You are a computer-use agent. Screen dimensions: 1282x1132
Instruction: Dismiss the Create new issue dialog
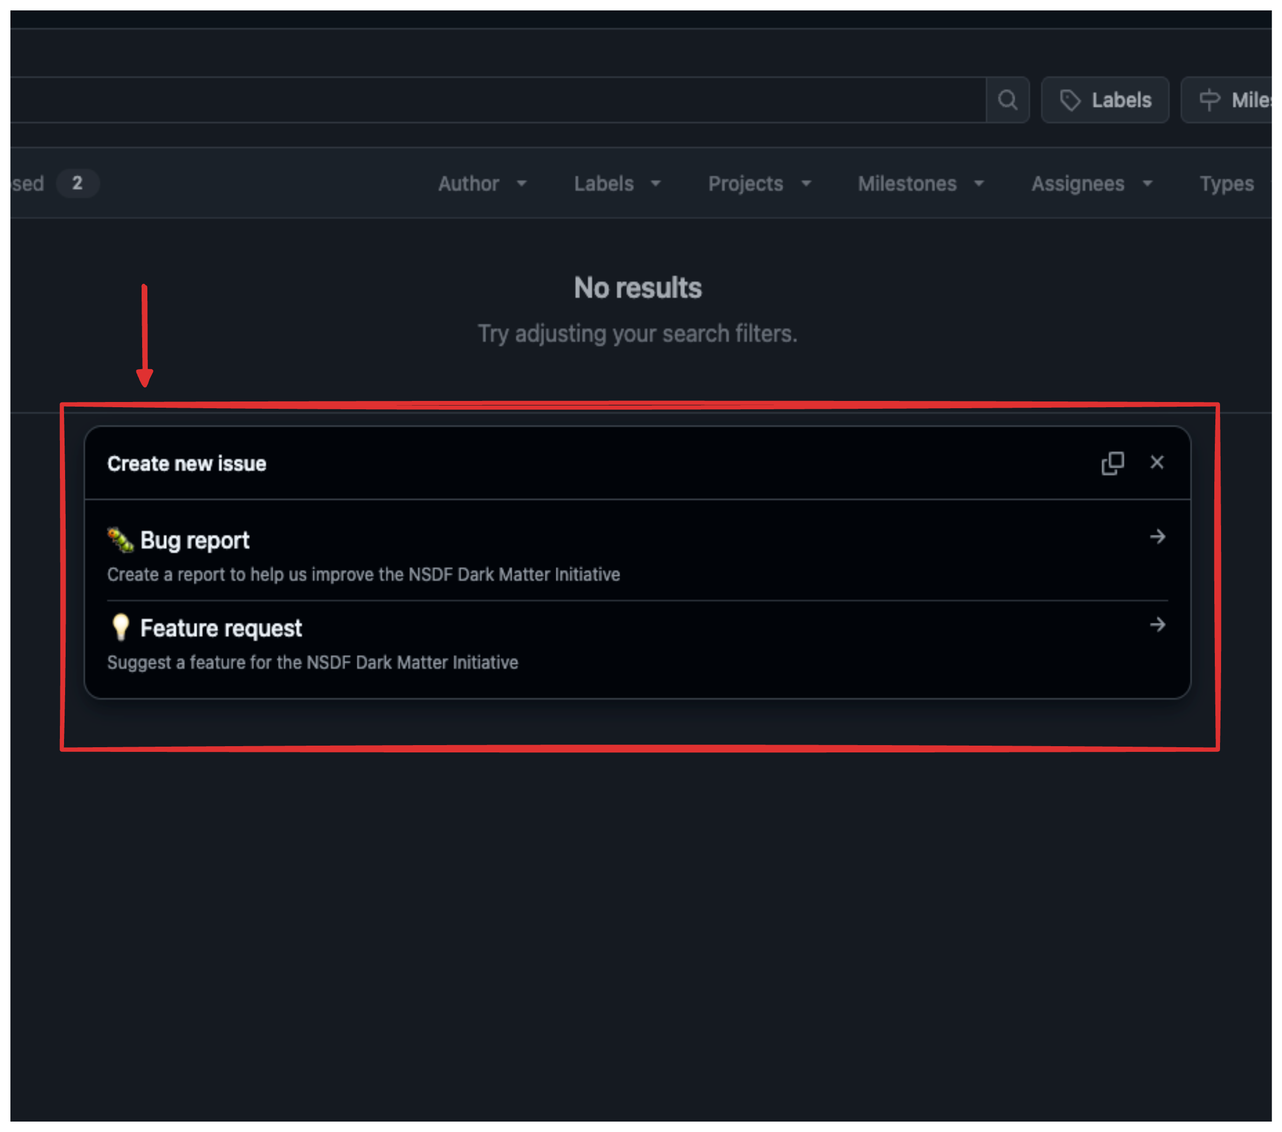(1157, 463)
